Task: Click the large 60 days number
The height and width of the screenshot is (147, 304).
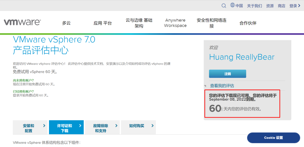Action: [x=215, y=109]
